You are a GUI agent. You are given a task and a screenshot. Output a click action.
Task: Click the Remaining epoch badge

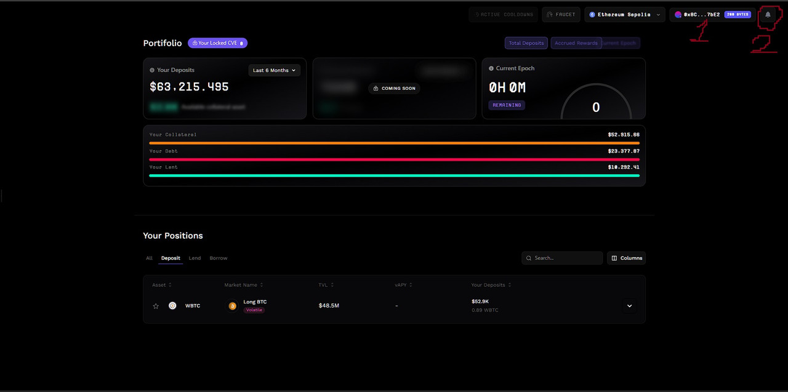pyautogui.click(x=507, y=105)
